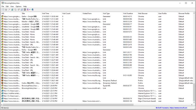Click the Properties toolbar icon

19,10
